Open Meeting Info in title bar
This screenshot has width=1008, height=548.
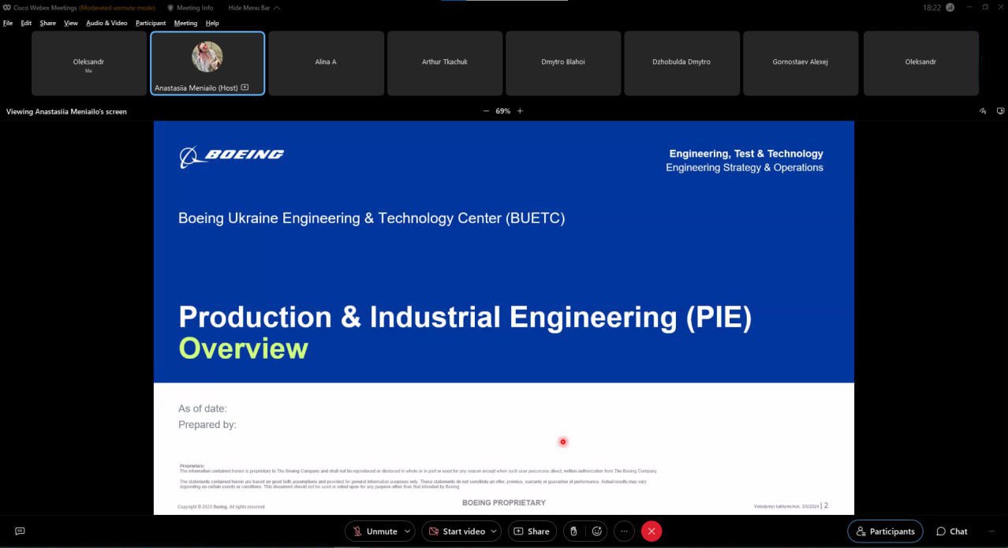[193, 8]
